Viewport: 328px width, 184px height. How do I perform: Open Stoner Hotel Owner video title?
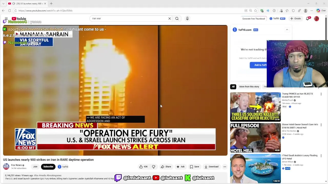pos(300,126)
